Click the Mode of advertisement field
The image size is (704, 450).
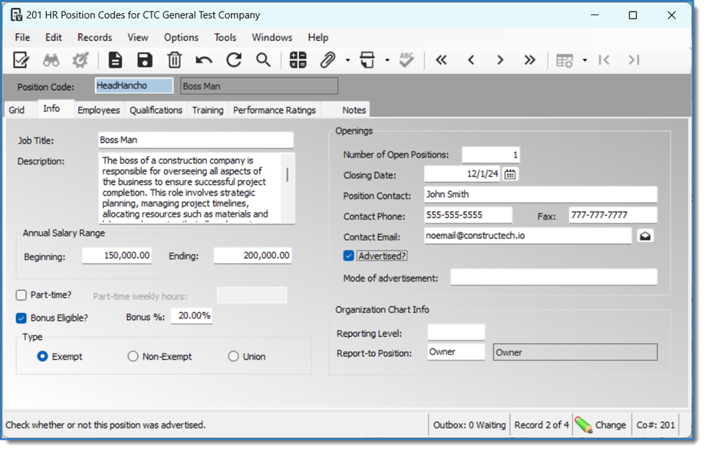(x=553, y=277)
